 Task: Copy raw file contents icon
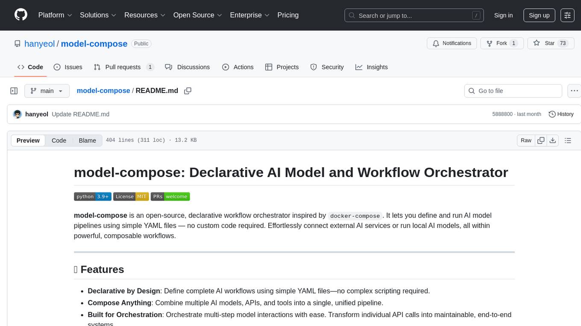point(541,140)
